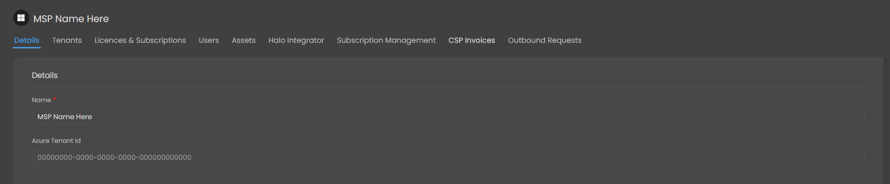Click the Azure Tenant Id label
890x184 pixels.
tap(56, 141)
